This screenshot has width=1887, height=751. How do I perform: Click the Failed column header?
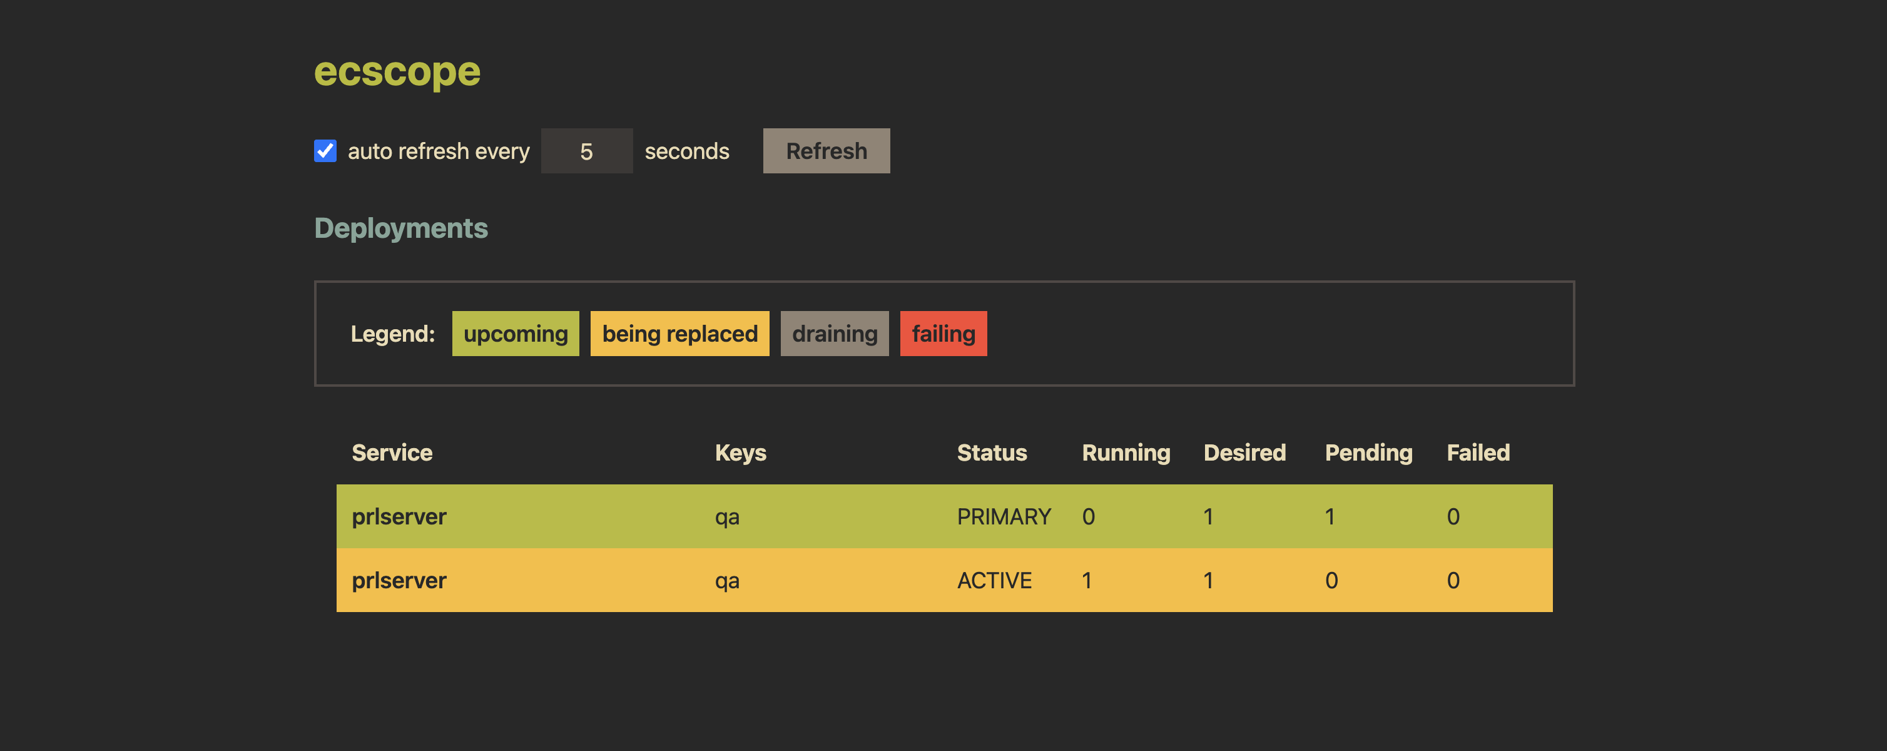click(x=1478, y=452)
